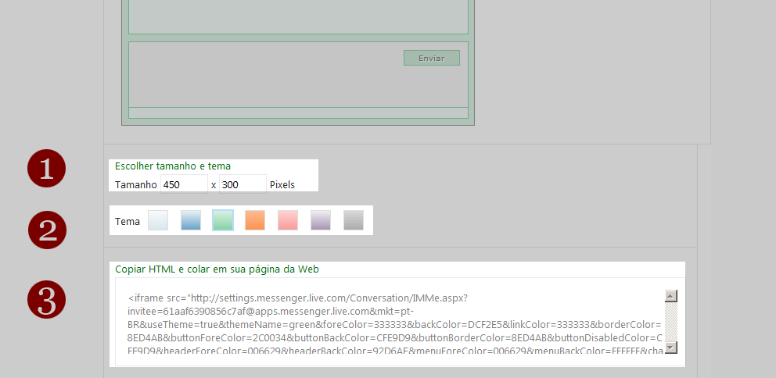
Task: Click the conversation area in chat preview
Action: (297, 16)
